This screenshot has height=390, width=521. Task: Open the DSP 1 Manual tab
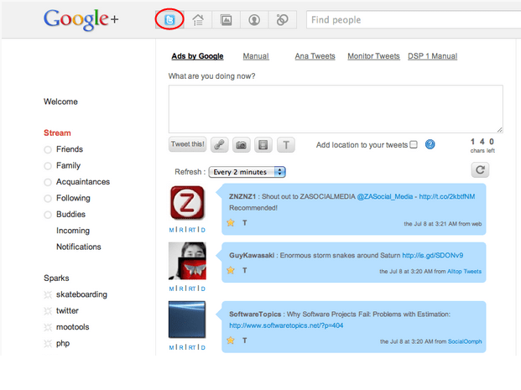click(x=432, y=56)
